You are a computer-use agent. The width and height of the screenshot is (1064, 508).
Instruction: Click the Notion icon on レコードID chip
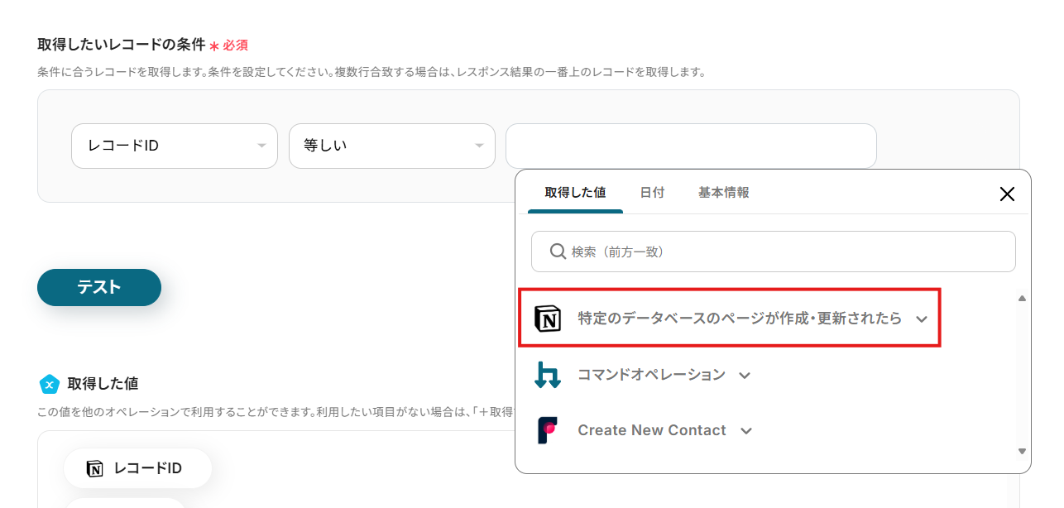pos(95,468)
